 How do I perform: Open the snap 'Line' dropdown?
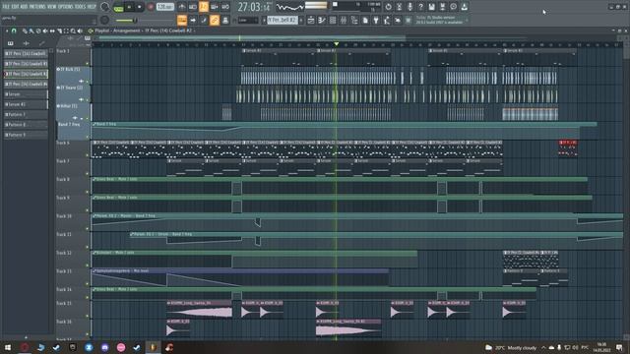coord(248,20)
